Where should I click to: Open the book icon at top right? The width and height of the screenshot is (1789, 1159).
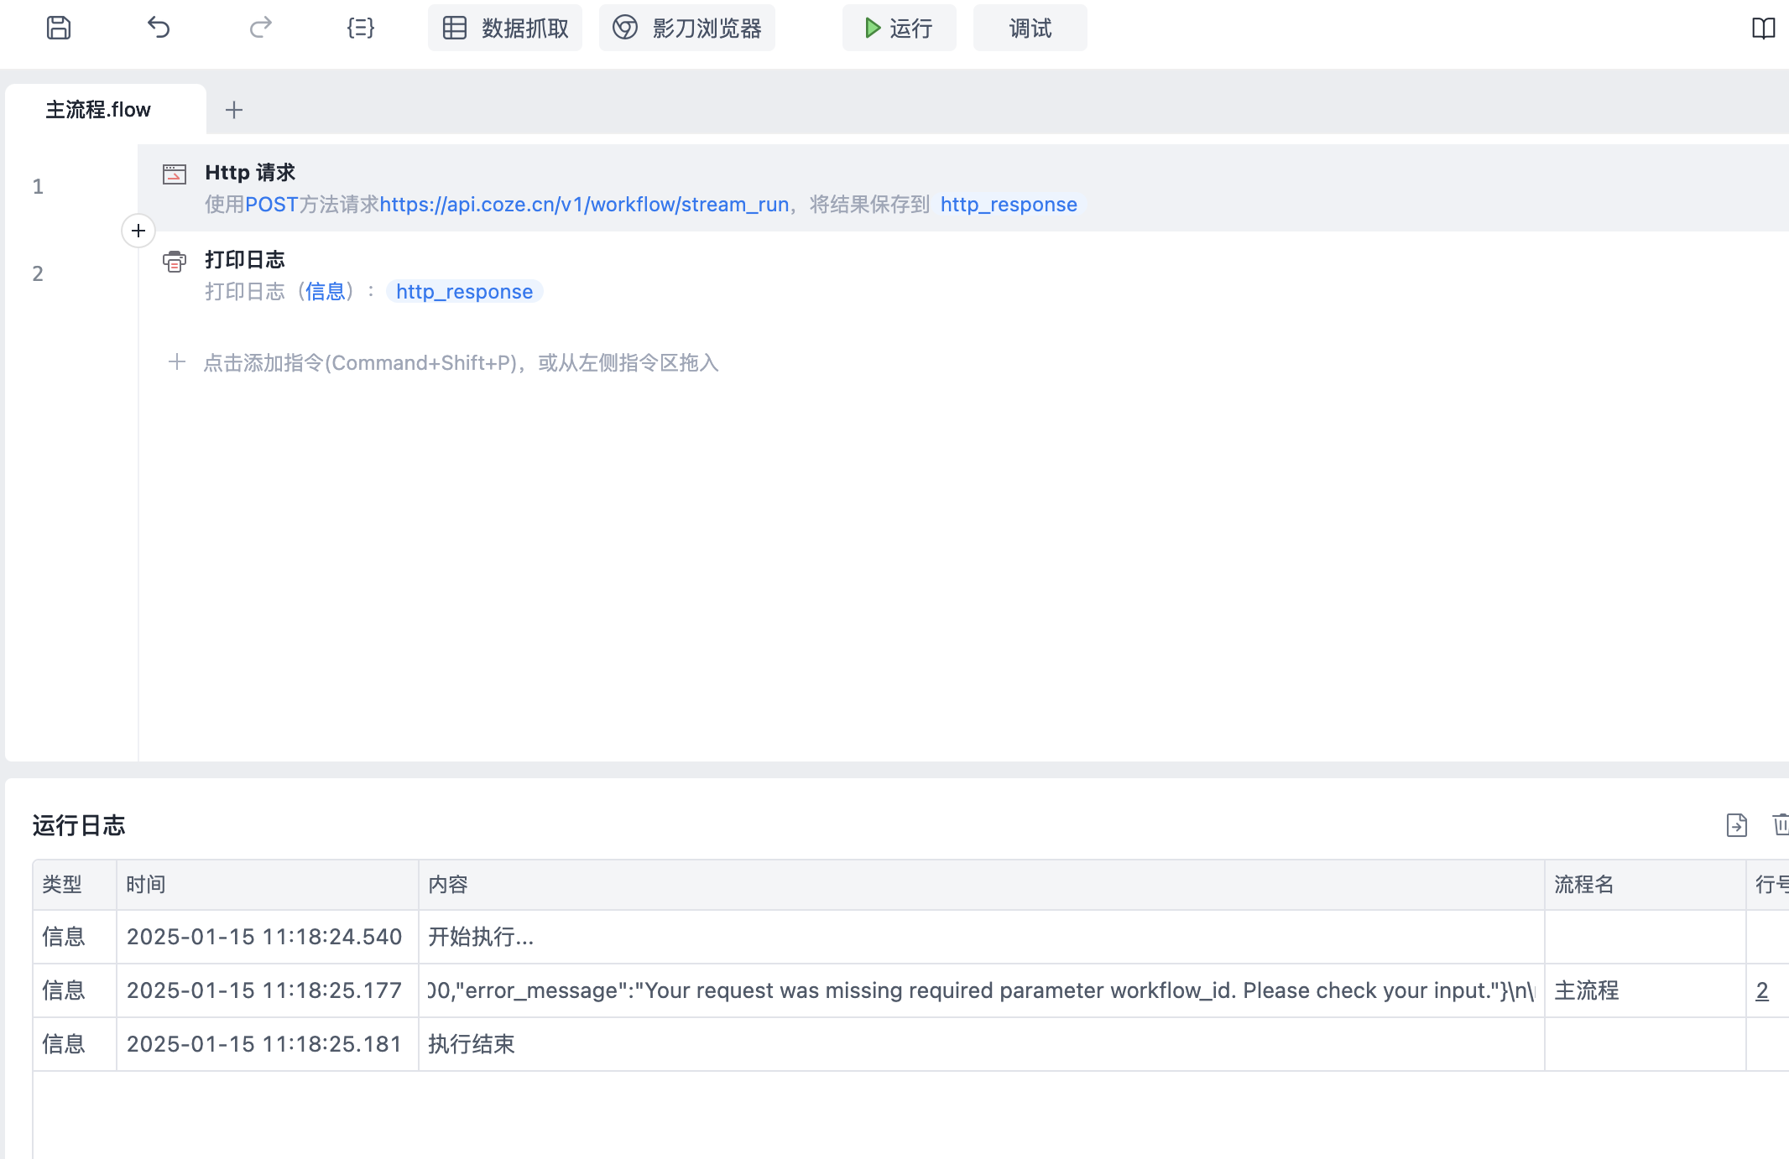point(1763,29)
